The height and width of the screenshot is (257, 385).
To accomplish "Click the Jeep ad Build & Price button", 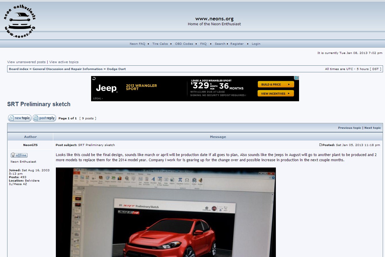I will (276, 84).
